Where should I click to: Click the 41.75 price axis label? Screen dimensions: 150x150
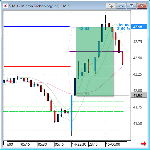[x=137, y=107]
